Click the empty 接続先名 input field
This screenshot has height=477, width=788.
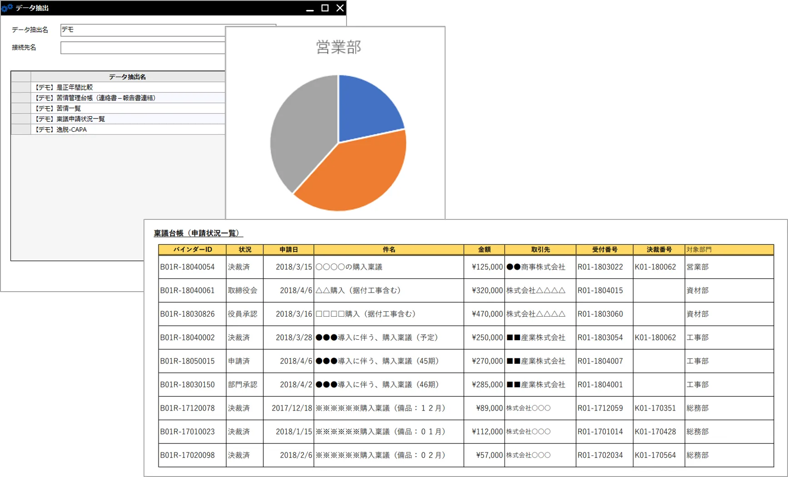point(143,48)
